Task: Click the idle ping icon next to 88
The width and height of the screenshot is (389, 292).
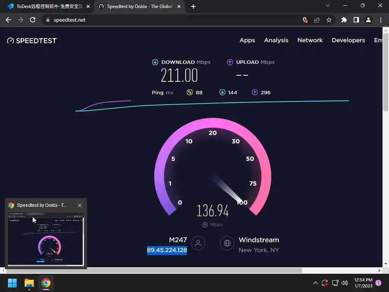Action: pos(190,92)
